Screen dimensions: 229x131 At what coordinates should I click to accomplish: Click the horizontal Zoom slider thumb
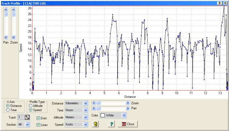coord(99,103)
